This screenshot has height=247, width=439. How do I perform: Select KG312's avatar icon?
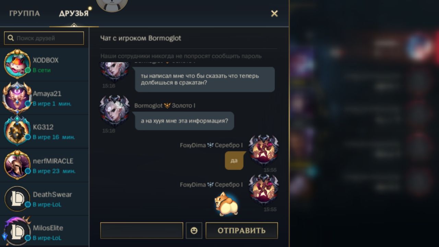click(x=17, y=131)
